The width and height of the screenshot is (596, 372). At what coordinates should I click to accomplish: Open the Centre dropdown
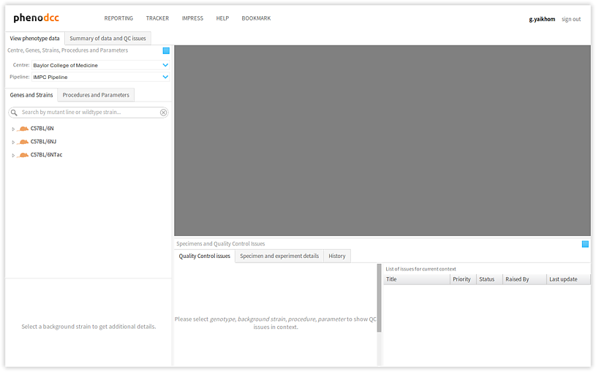165,65
